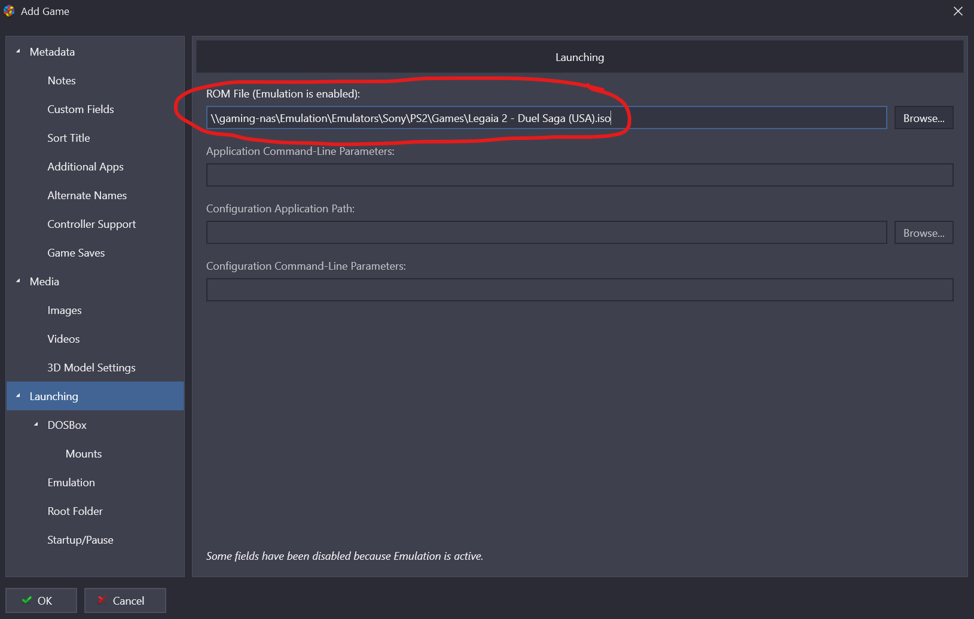Open the Custom Fields page
Viewport: 974px width, 619px height.
pos(81,109)
